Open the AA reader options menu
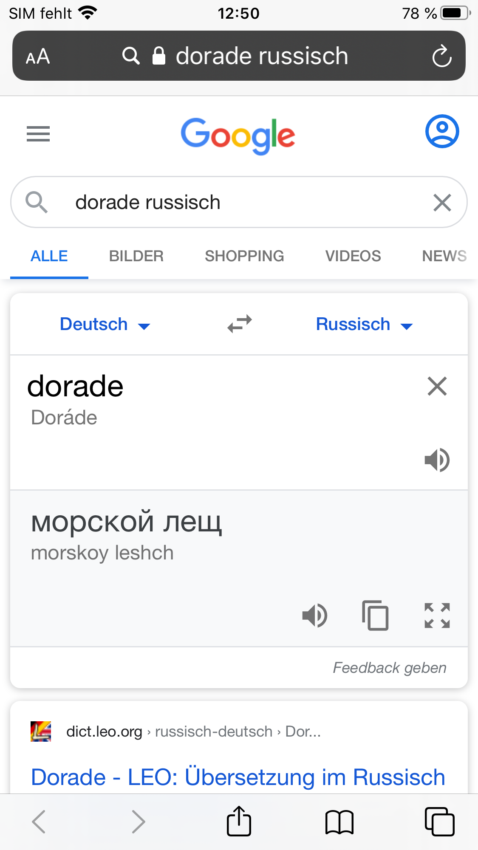The width and height of the screenshot is (478, 850). [x=38, y=56]
